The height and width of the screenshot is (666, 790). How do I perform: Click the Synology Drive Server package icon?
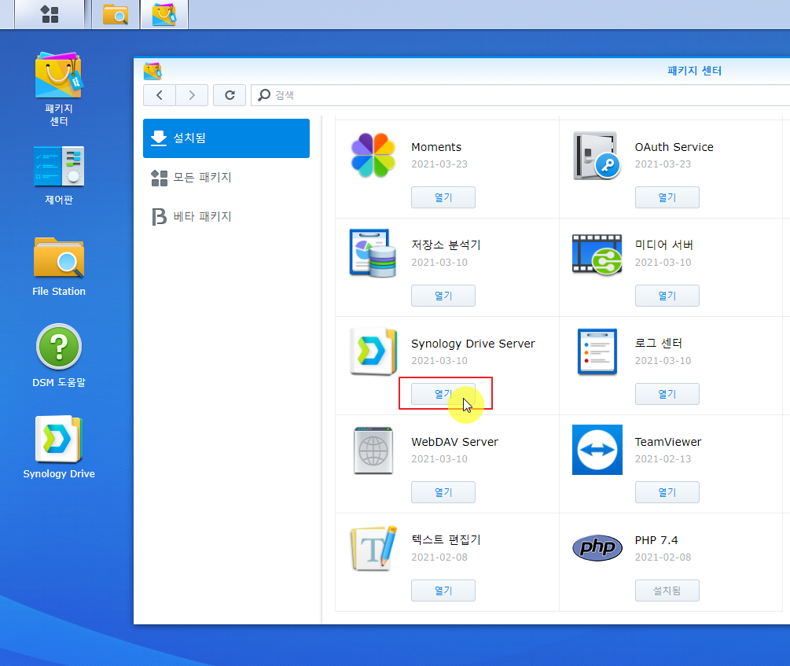point(373,351)
